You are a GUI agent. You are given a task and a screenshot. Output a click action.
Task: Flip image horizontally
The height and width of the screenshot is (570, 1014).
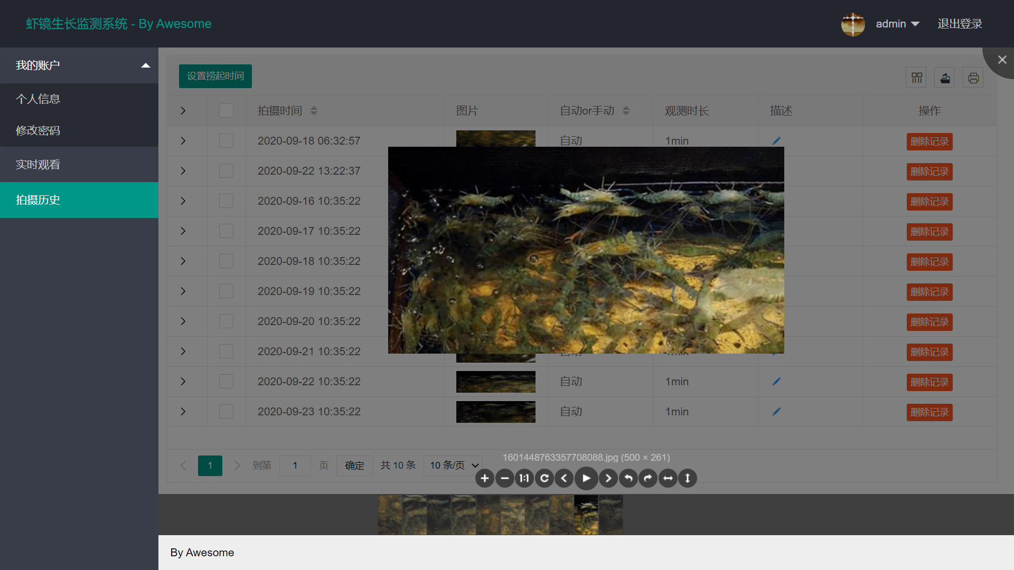[x=668, y=478]
